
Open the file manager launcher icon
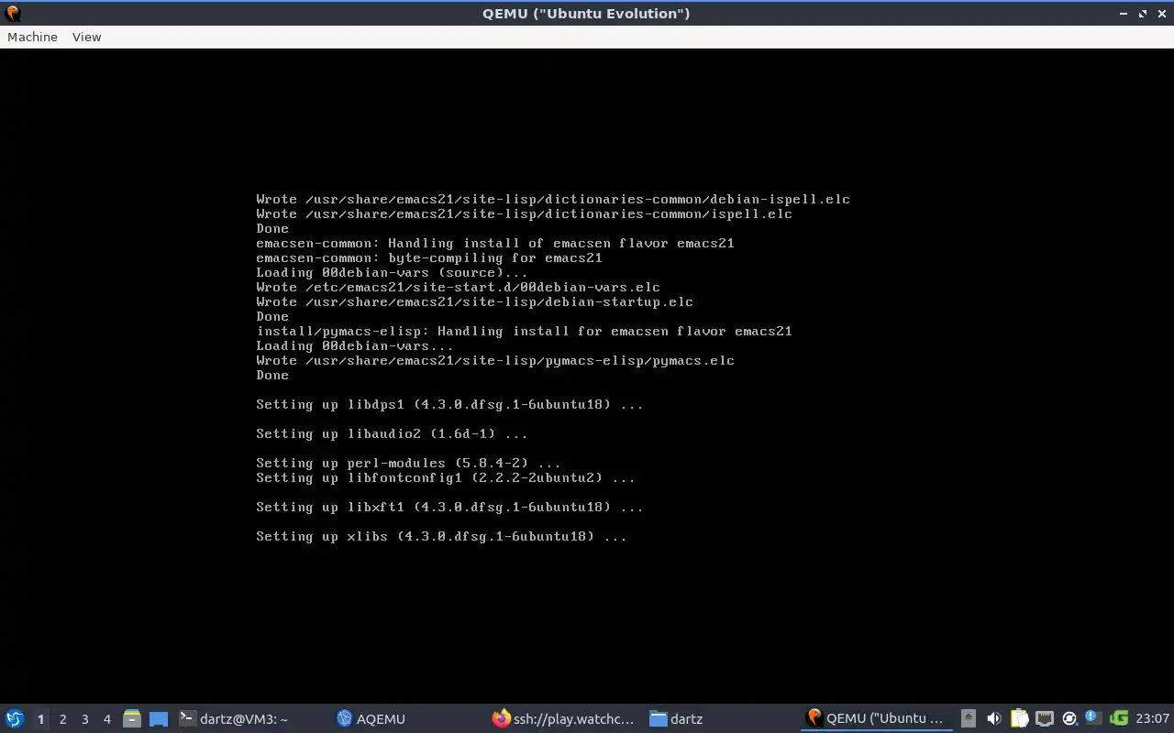[x=132, y=718]
